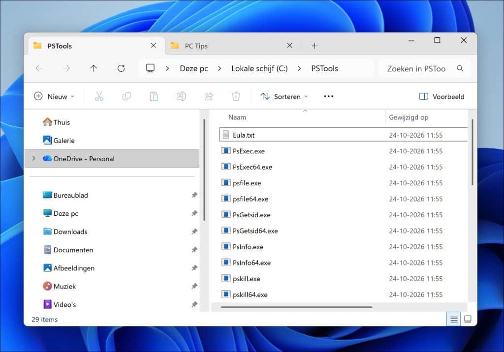Add a new tab with plus icon
This screenshot has height=352, width=504.
click(x=315, y=46)
